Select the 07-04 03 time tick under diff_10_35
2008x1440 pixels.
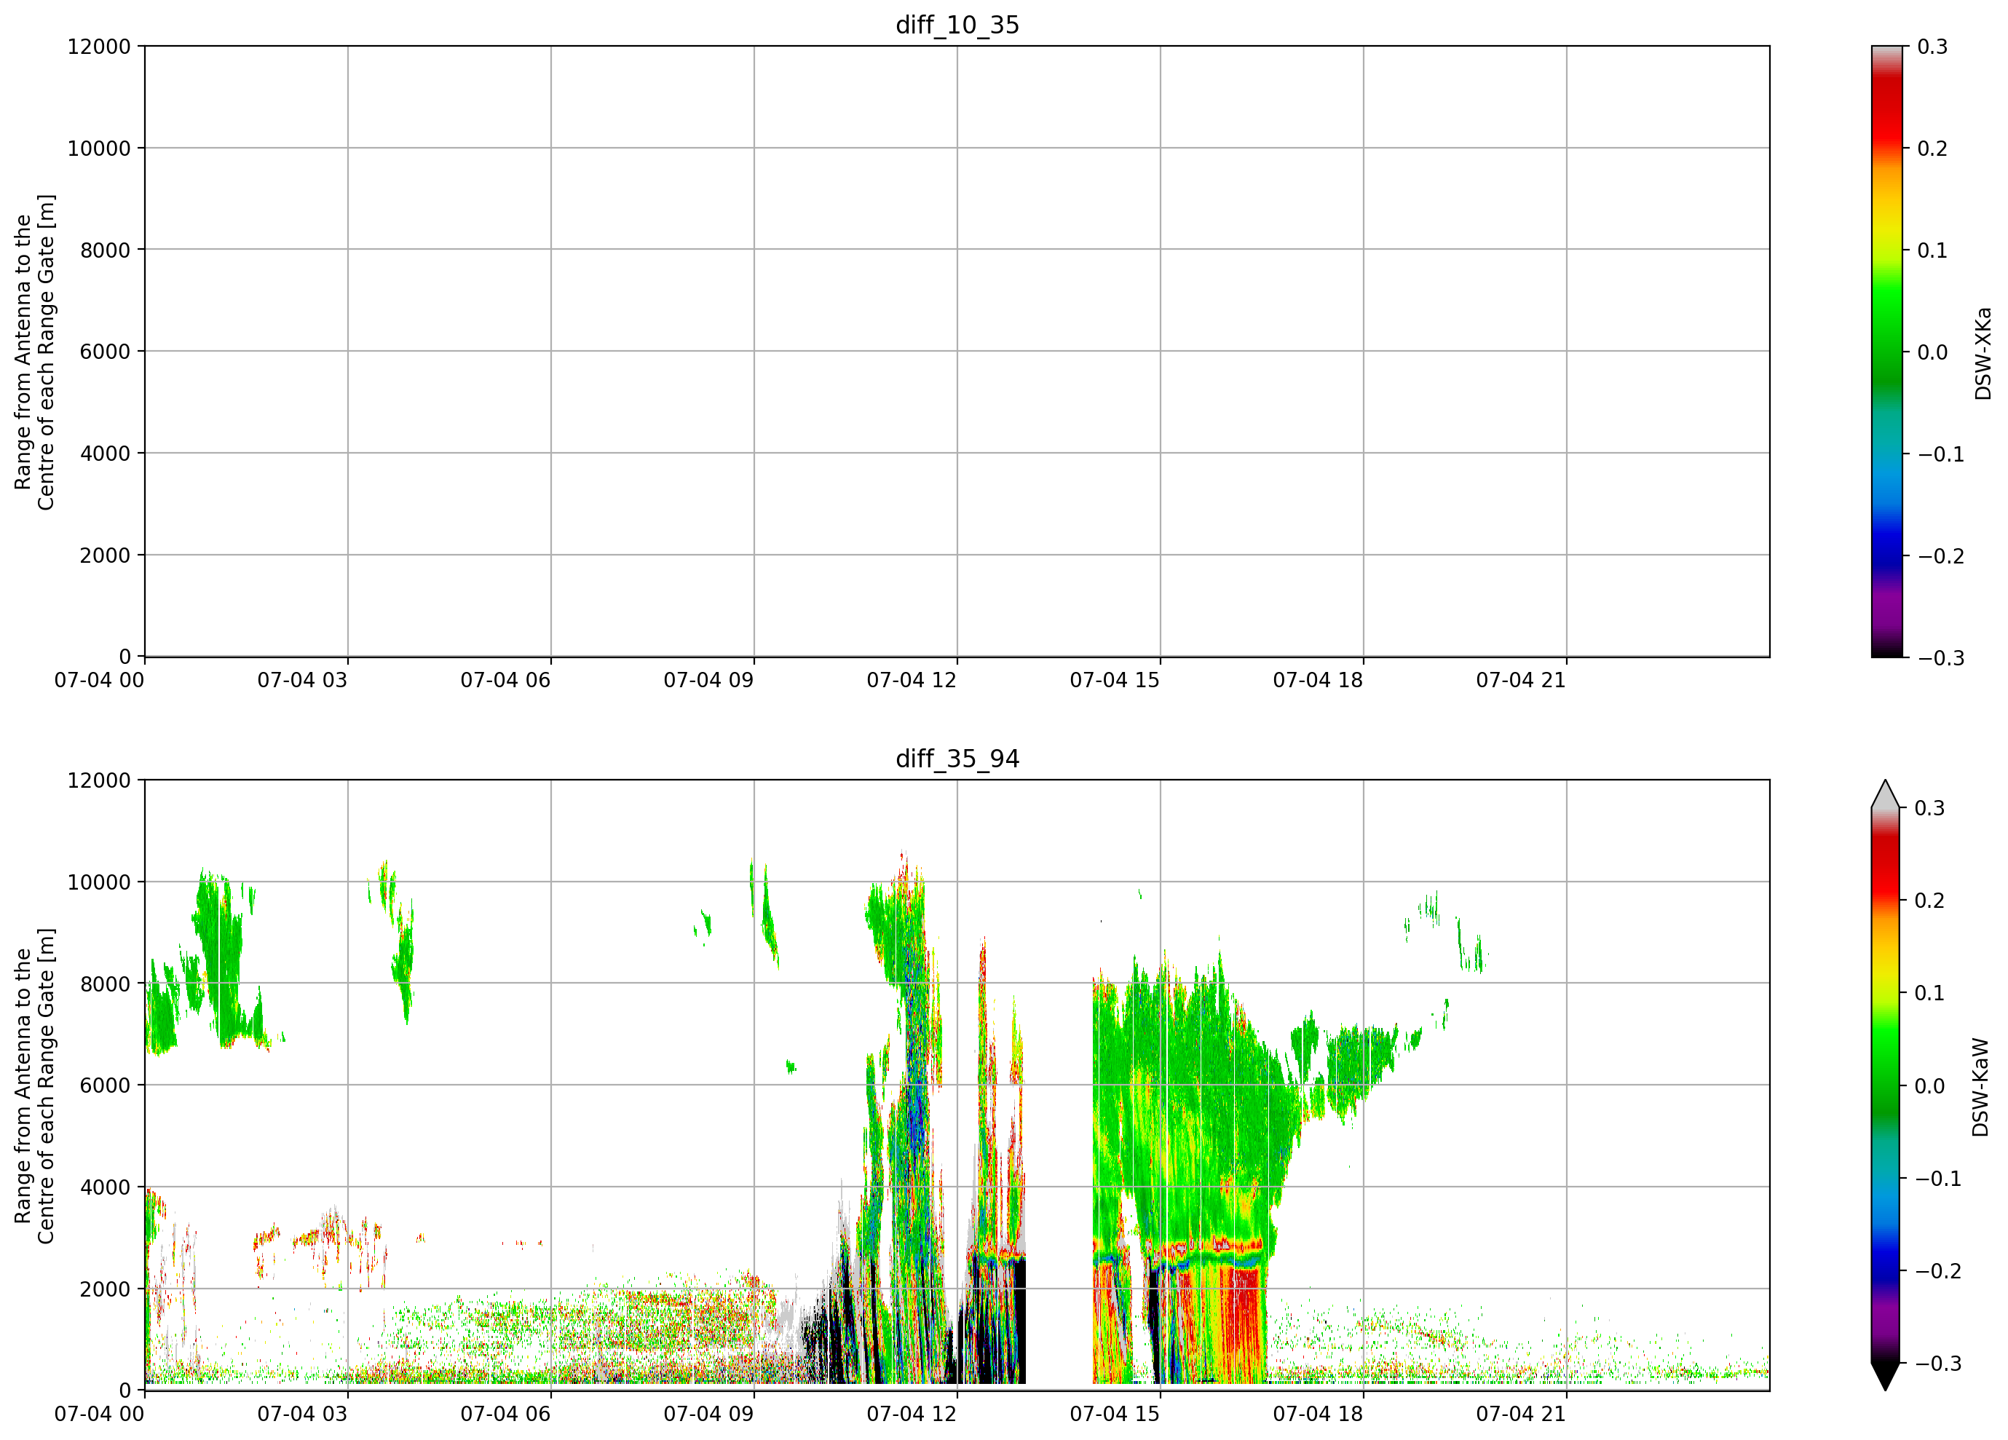303,680
